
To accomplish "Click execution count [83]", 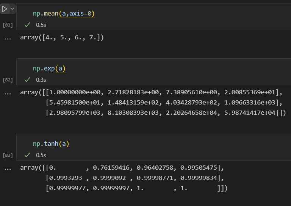I will (8, 155).
